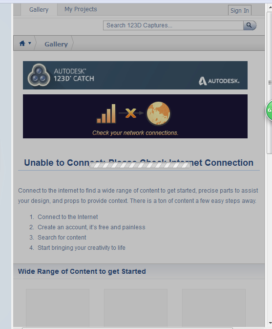Click the scrollbar up arrow
Screen dimensions: 272x329
coord(270,7)
